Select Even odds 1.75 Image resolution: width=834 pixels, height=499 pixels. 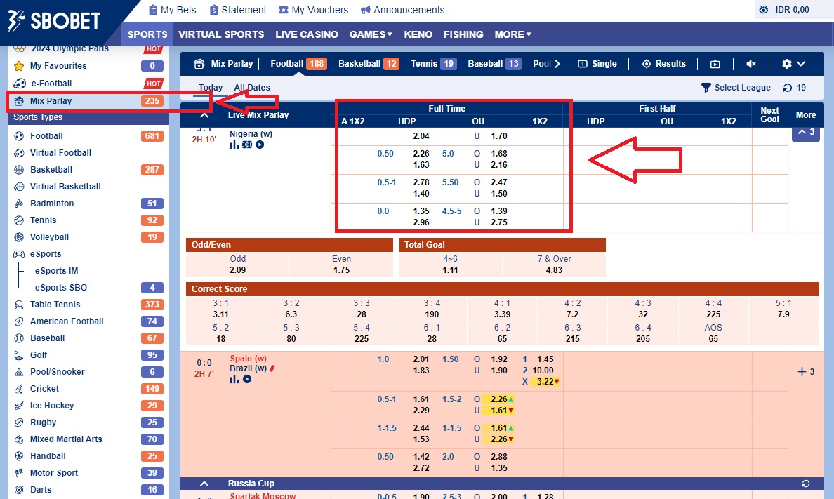[x=341, y=265]
